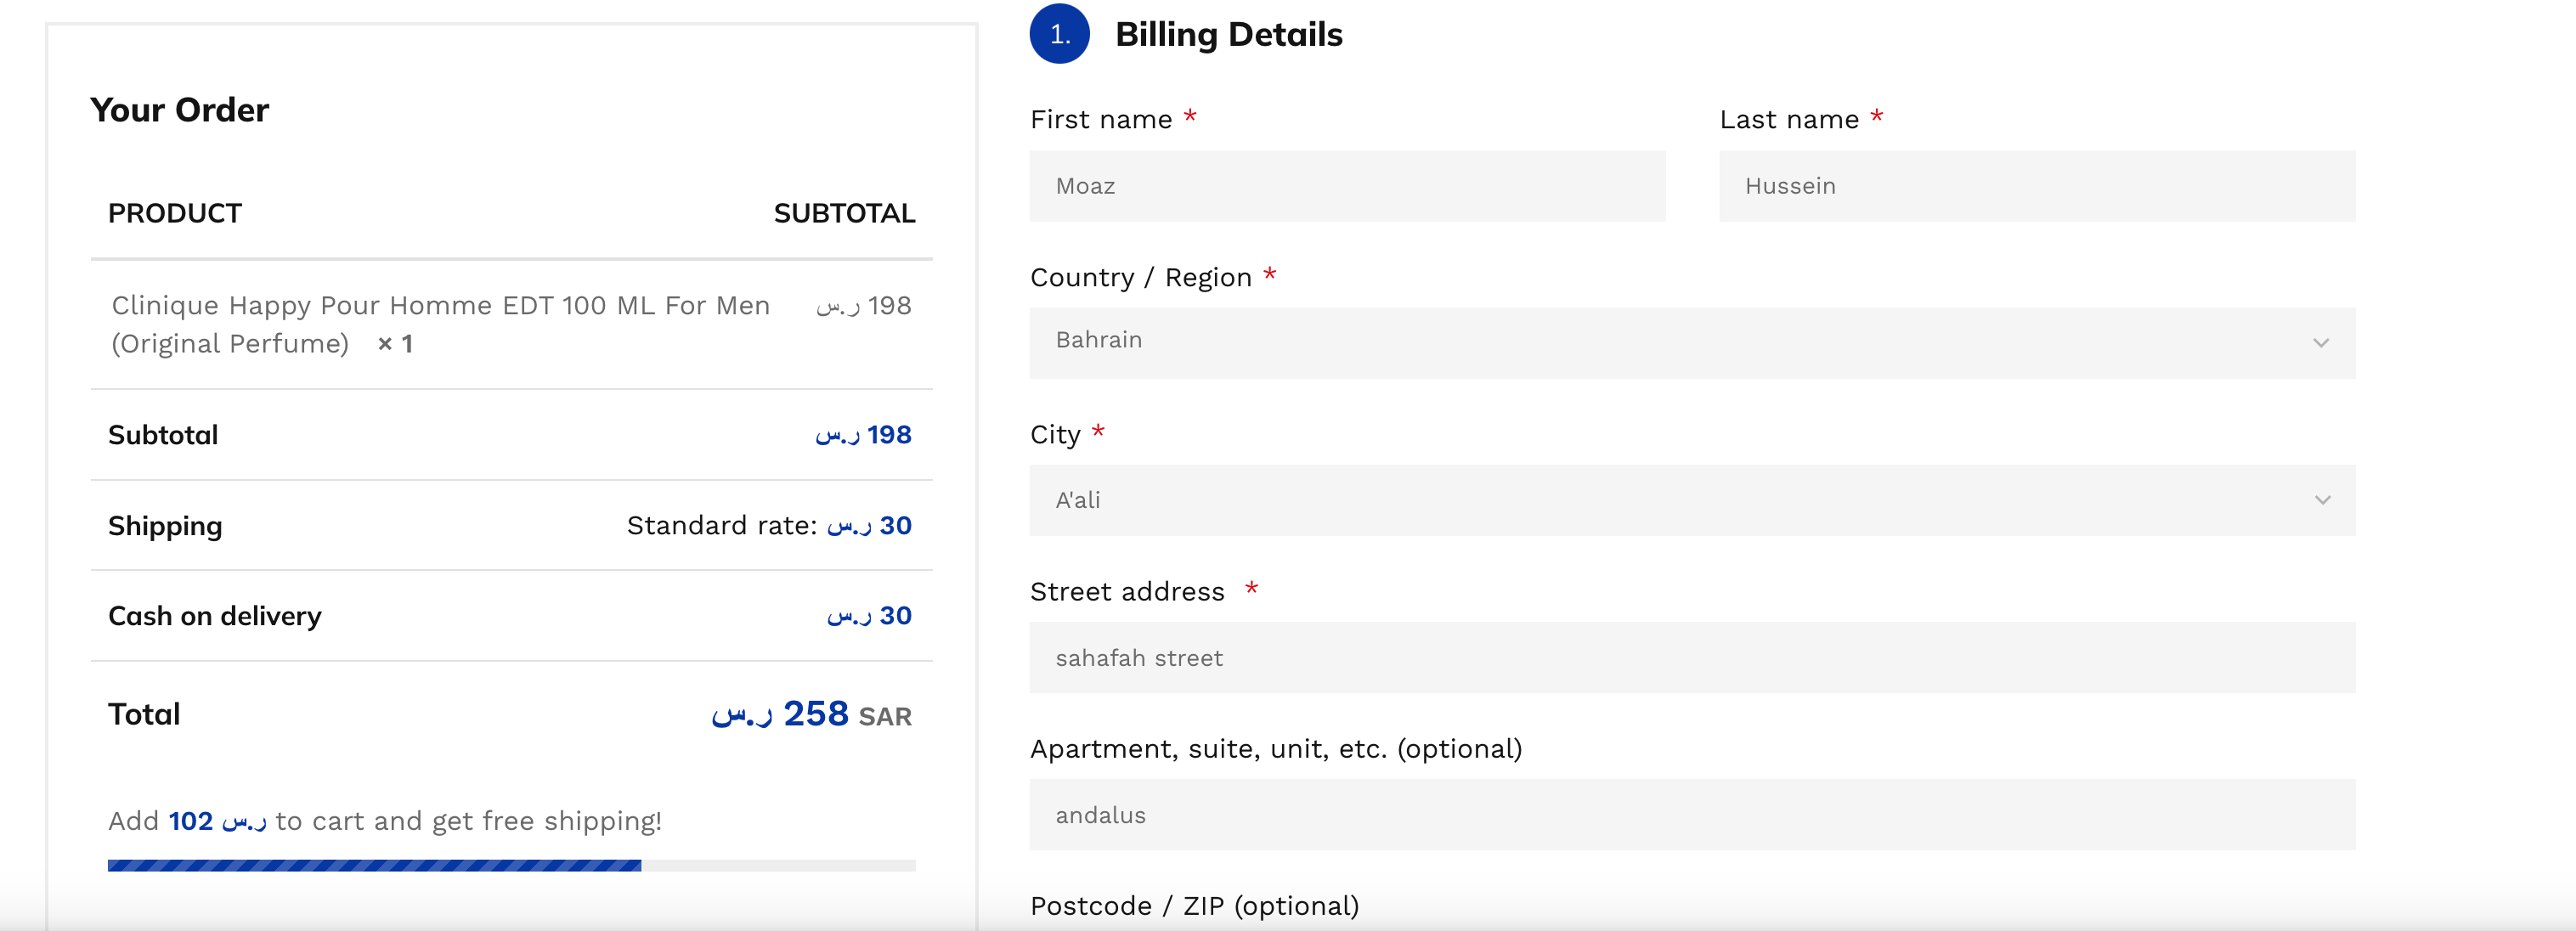Screen dimensions: 2576x931
Task: Click the Postcode / ZIP label
Action: coord(1195,906)
